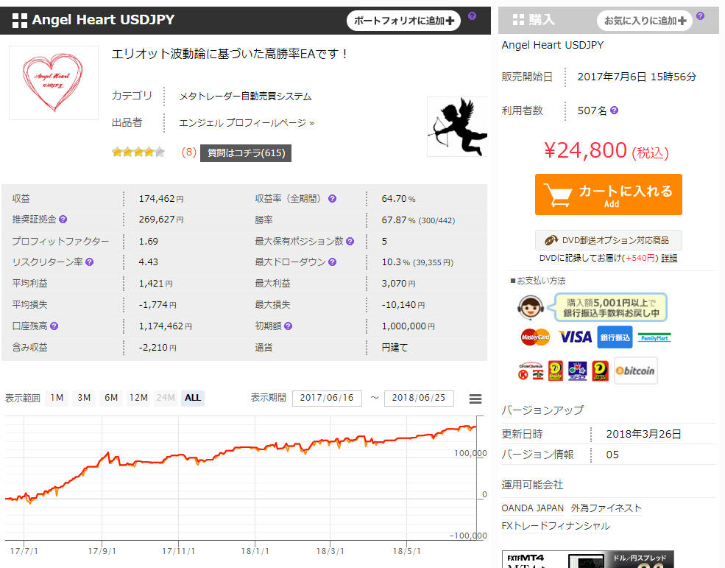Screen dimensions: 725x568
Task: Open the chart options hamburger menu
Action: coord(474,398)
